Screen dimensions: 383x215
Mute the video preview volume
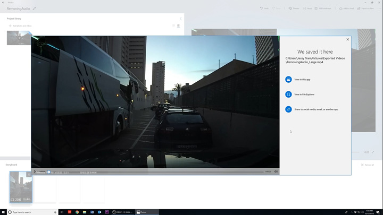[x=276, y=171]
